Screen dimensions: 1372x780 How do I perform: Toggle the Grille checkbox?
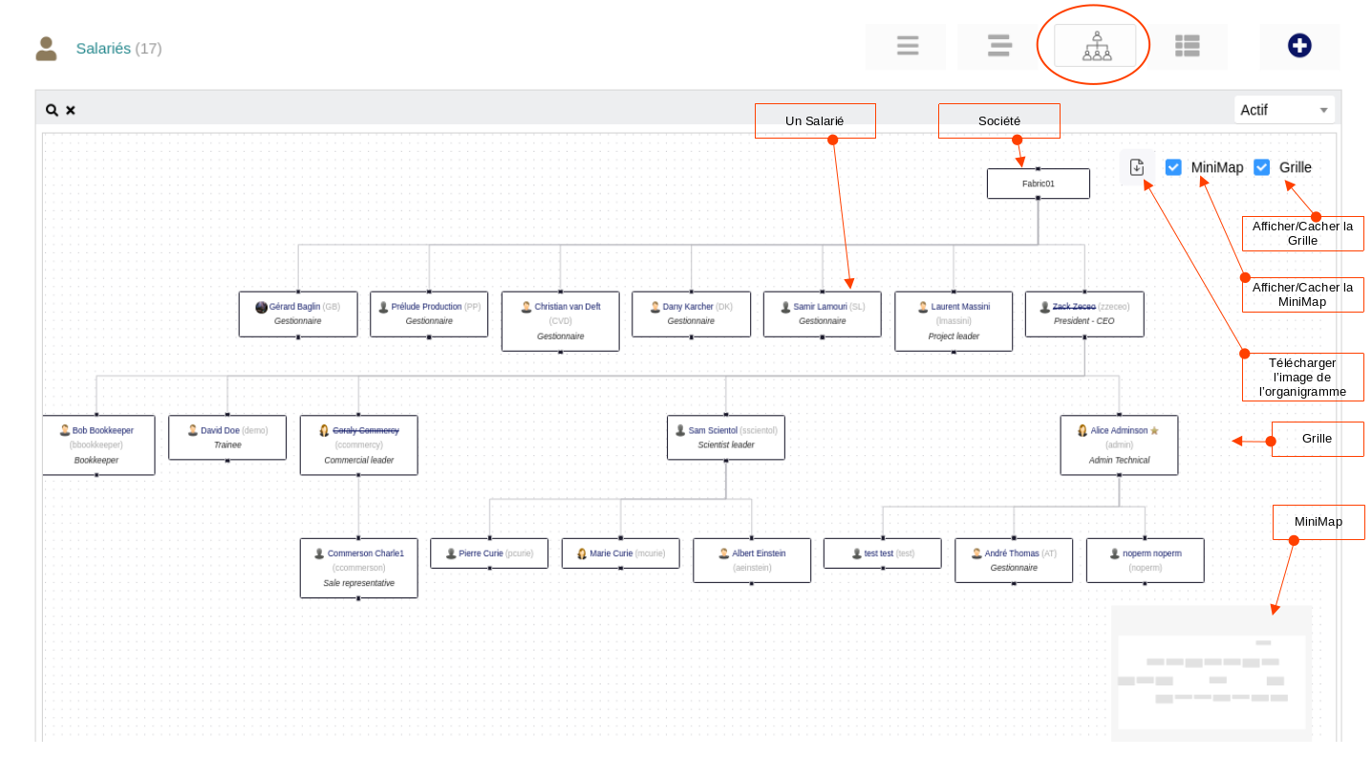click(x=1261, y=167)
